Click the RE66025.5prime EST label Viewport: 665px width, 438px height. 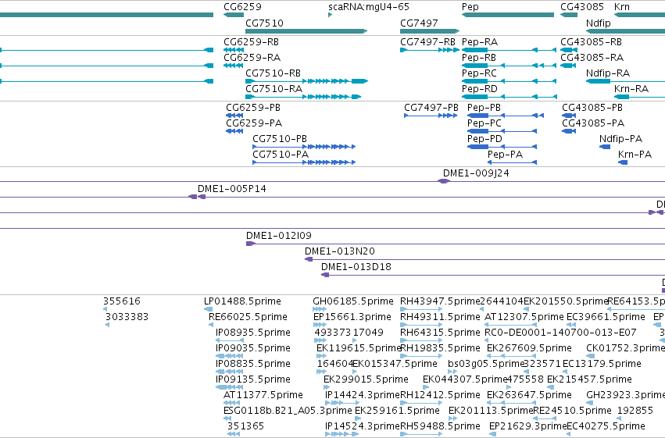(248, 317)
